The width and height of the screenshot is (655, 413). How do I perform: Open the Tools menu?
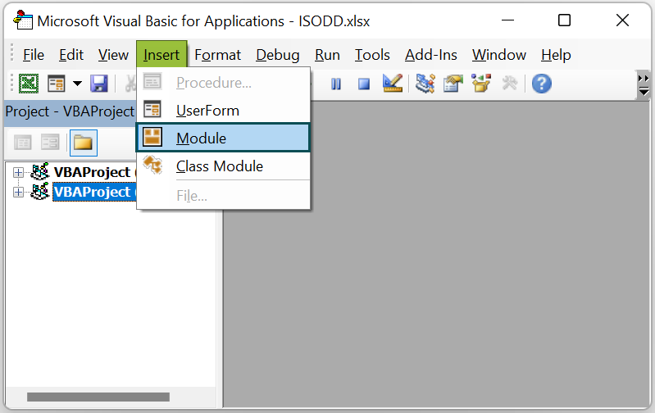click(x=372, y=55)
